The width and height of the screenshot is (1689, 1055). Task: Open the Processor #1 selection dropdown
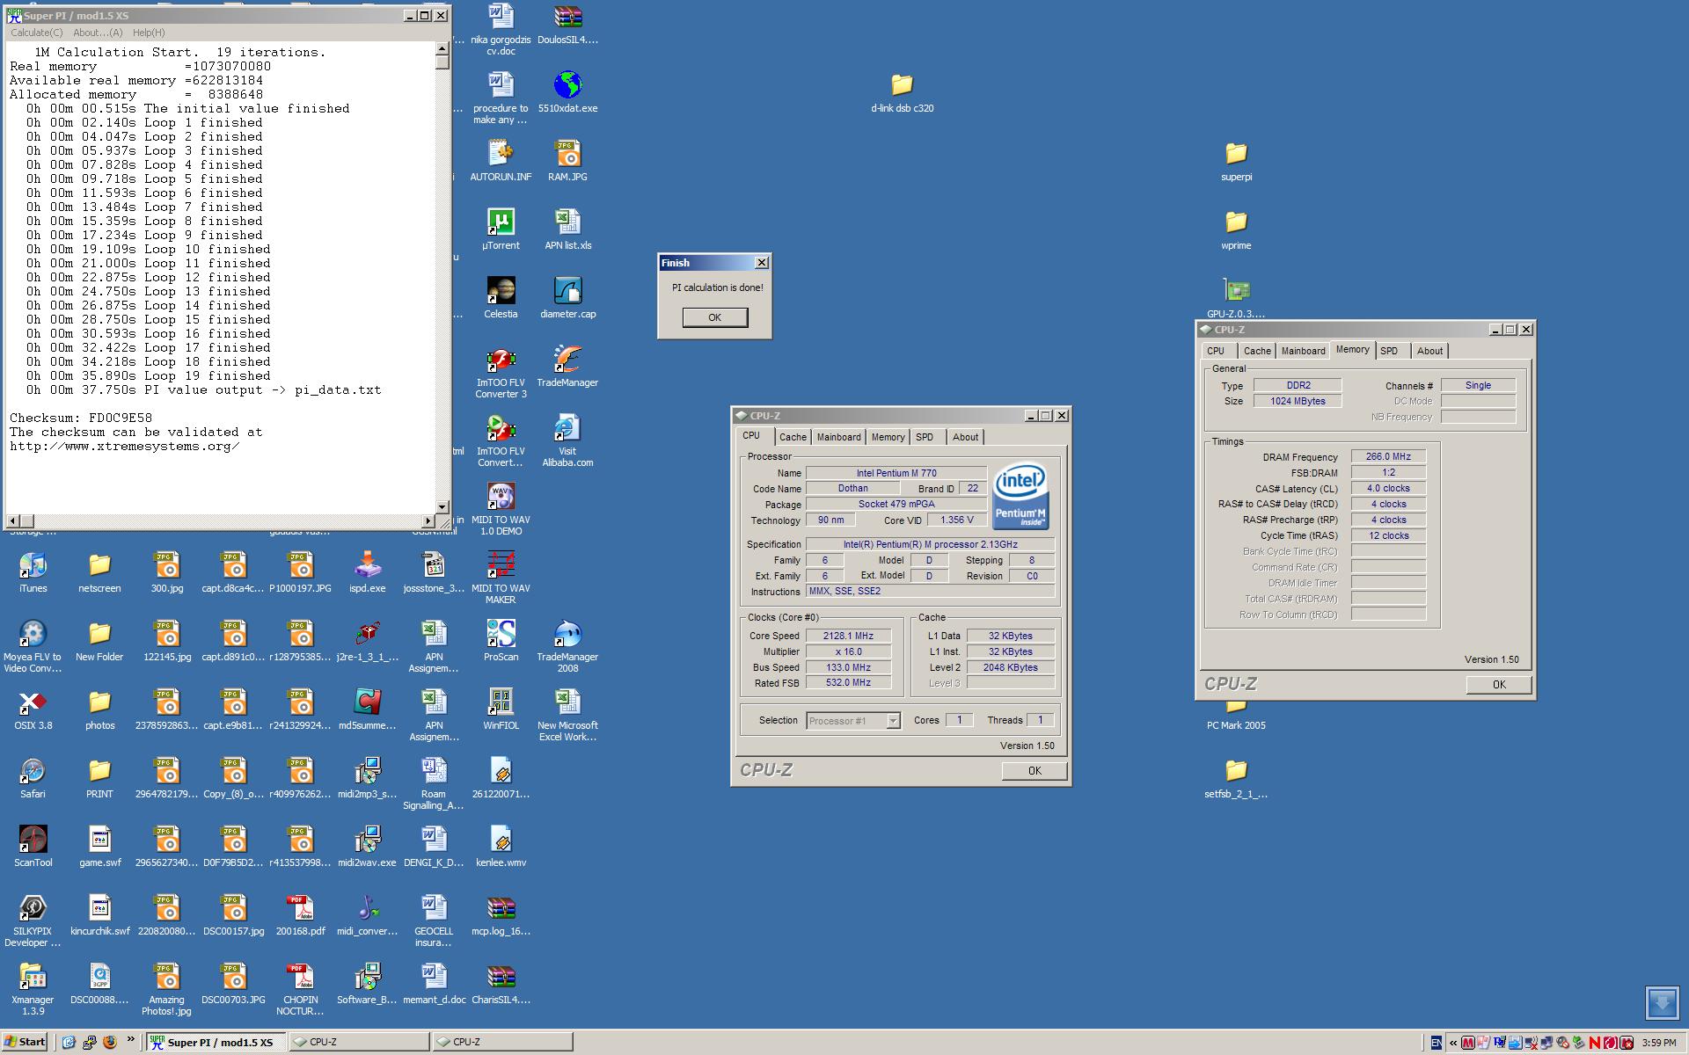click(x=853, y=721)
